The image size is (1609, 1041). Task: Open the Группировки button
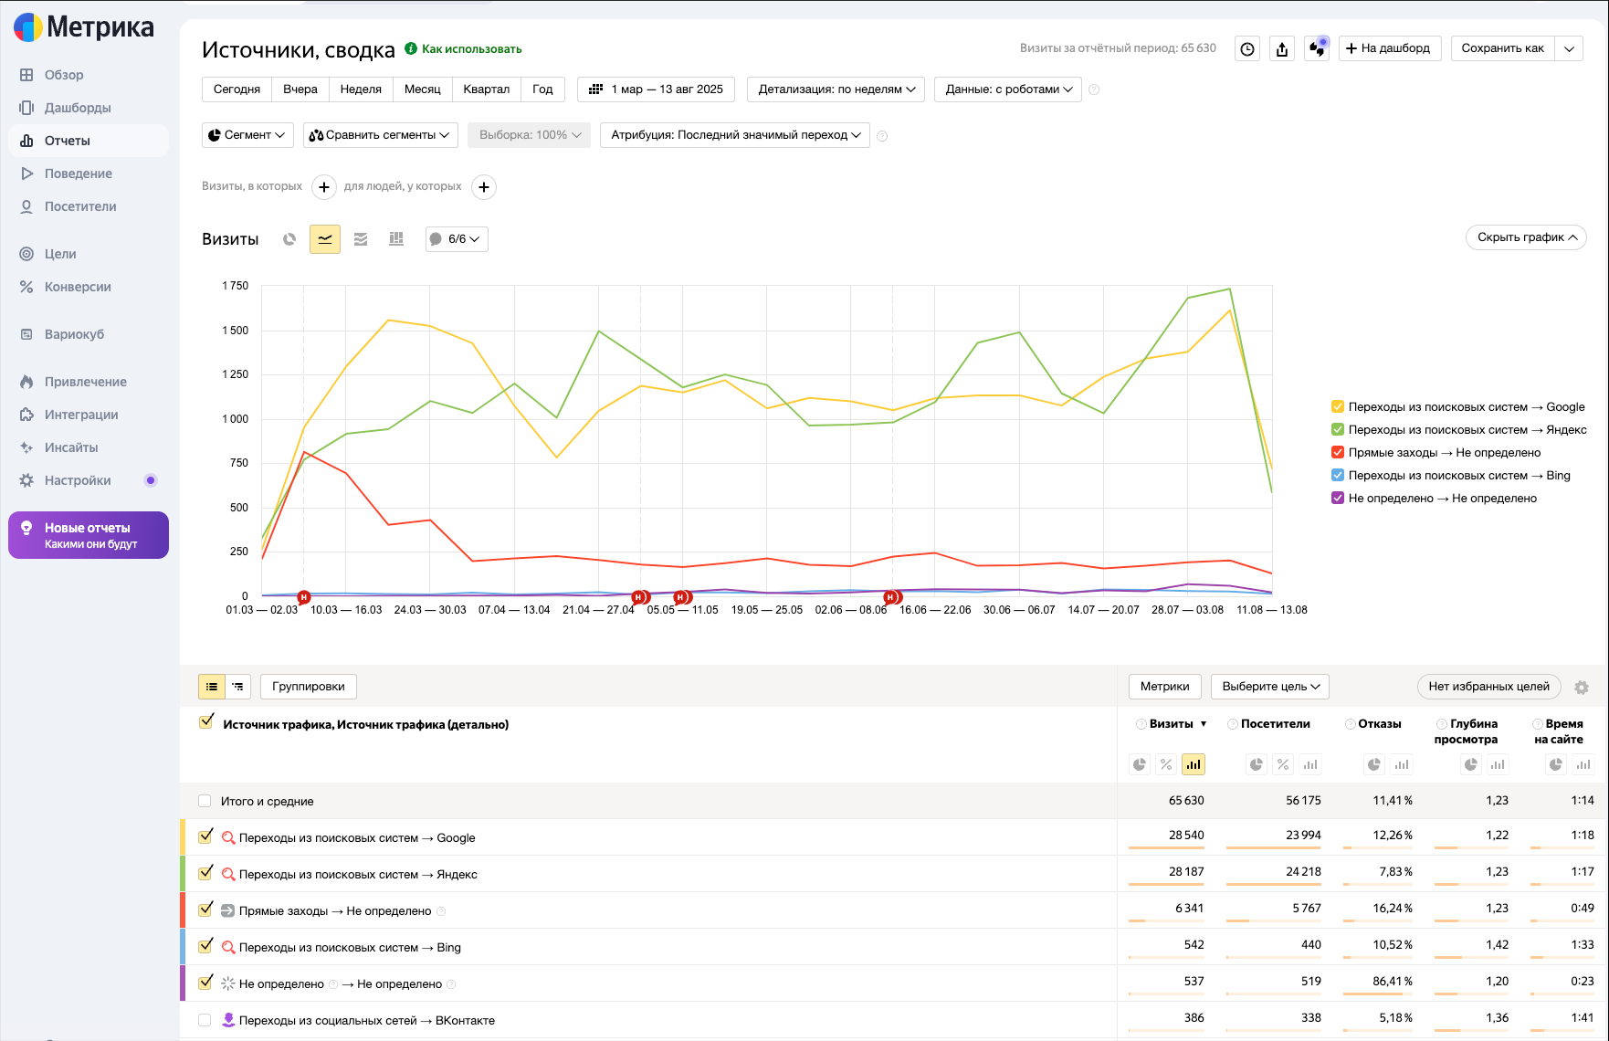coord(309,687)
